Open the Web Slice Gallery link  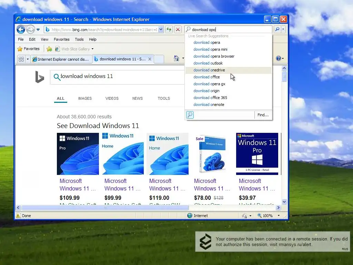[x=73, y=49]
